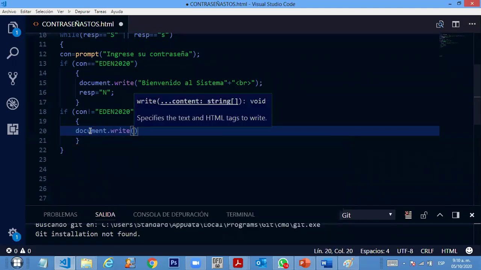Select the CONTRASEÑA5TOS.html editor tab
Viewport: 481px width, 270px height.
78,24
